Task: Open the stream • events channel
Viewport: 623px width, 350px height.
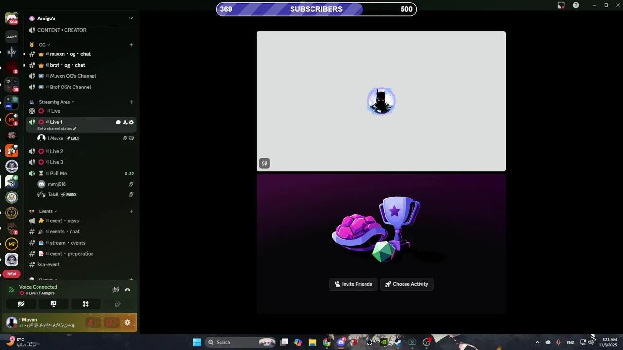Action: coord(81,243)
